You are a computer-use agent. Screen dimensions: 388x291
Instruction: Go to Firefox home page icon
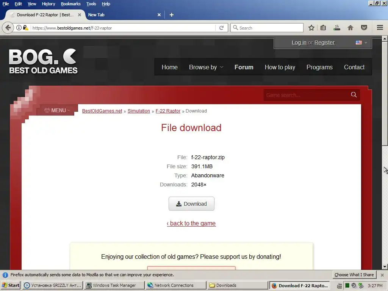tap(350, 28)
